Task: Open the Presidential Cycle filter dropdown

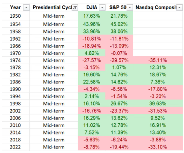Action: click(x=75, y=8)
